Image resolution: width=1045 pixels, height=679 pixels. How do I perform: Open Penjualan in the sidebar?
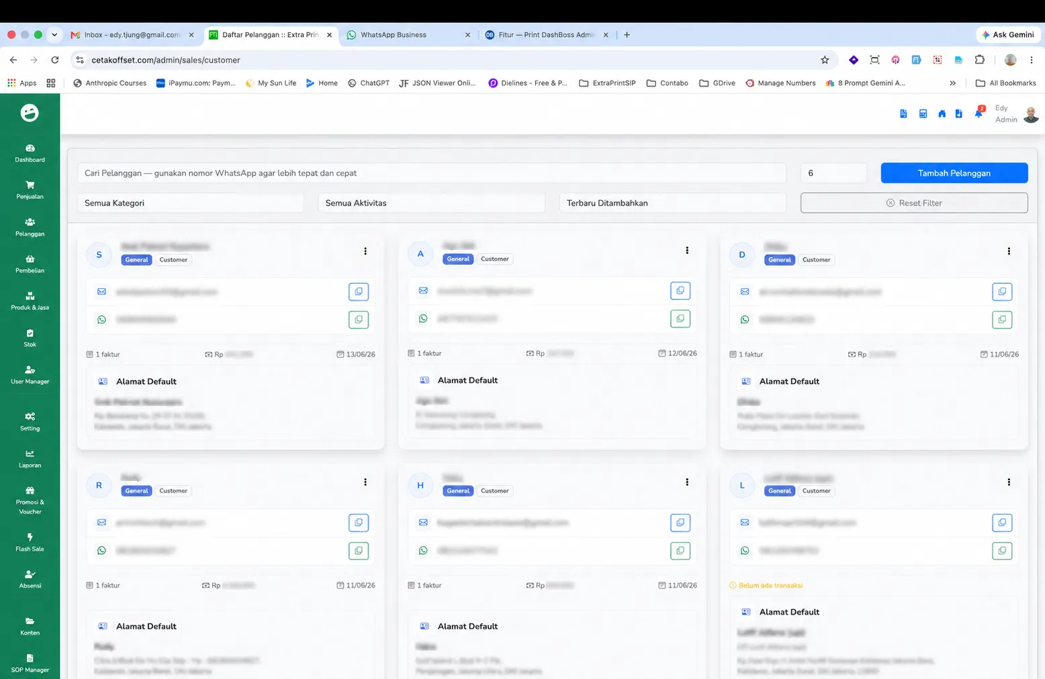(30, 190)
